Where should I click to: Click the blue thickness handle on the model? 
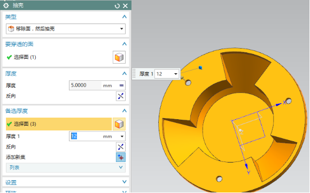tap(200, 68)
